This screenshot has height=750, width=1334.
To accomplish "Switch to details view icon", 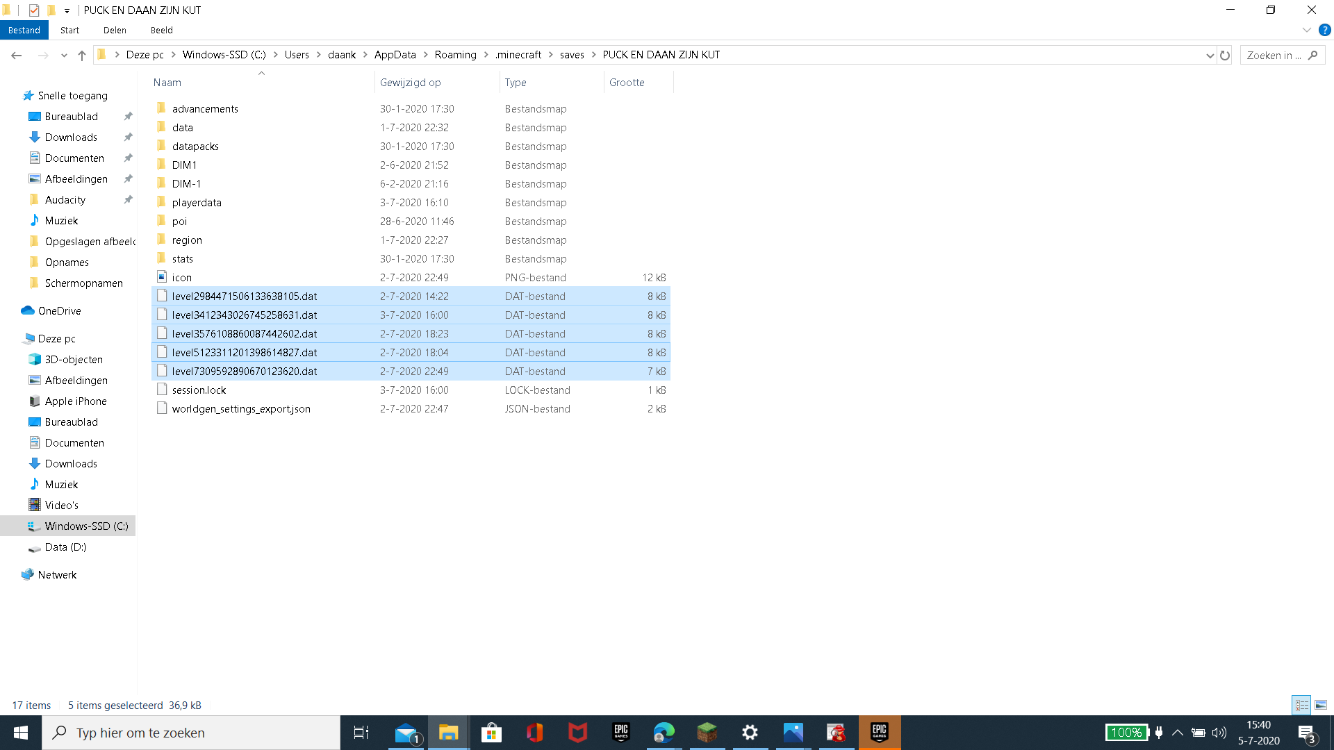I will tap(1301, 705).
